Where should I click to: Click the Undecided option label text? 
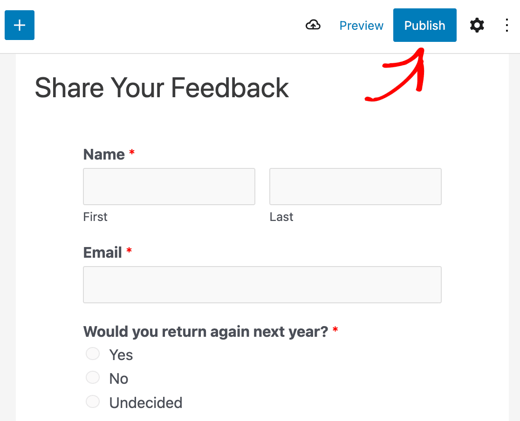pos(146,403)
